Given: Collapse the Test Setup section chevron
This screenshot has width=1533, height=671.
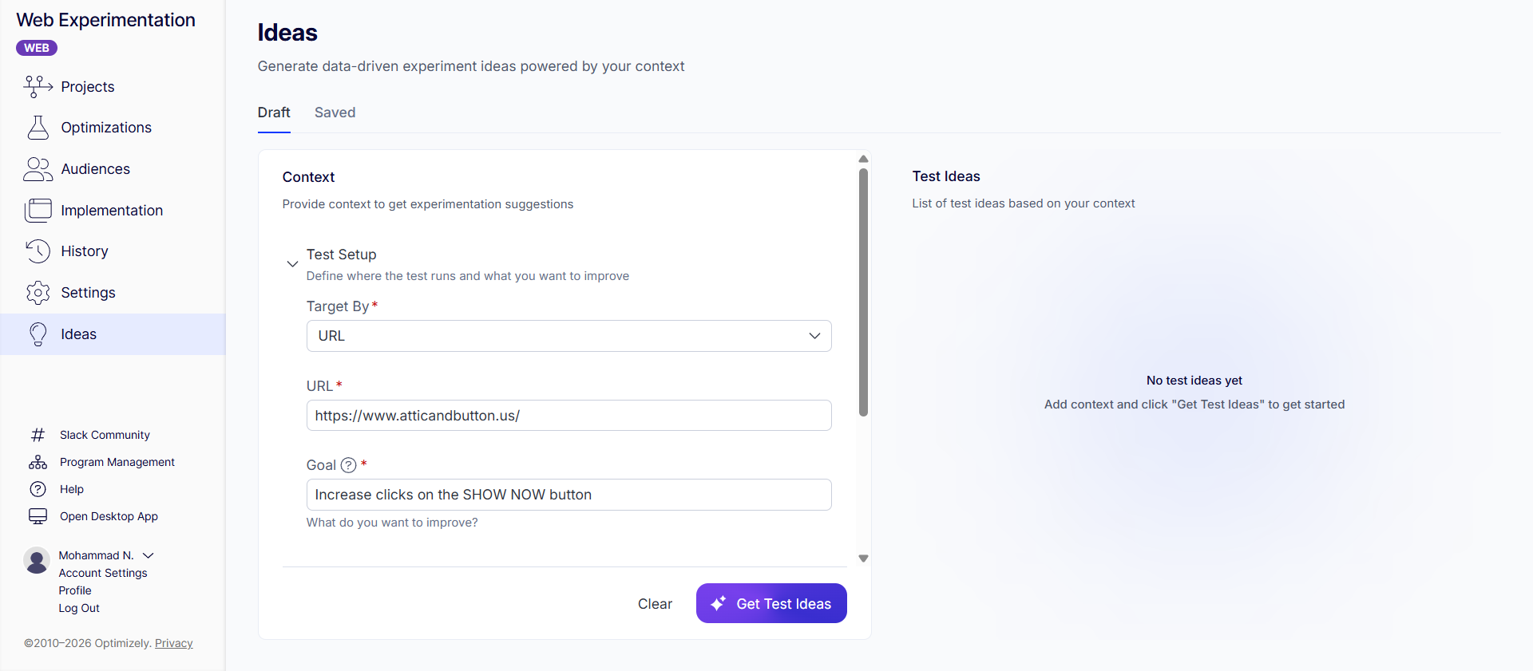Looking at the screenshot, I should pos(292,264).
